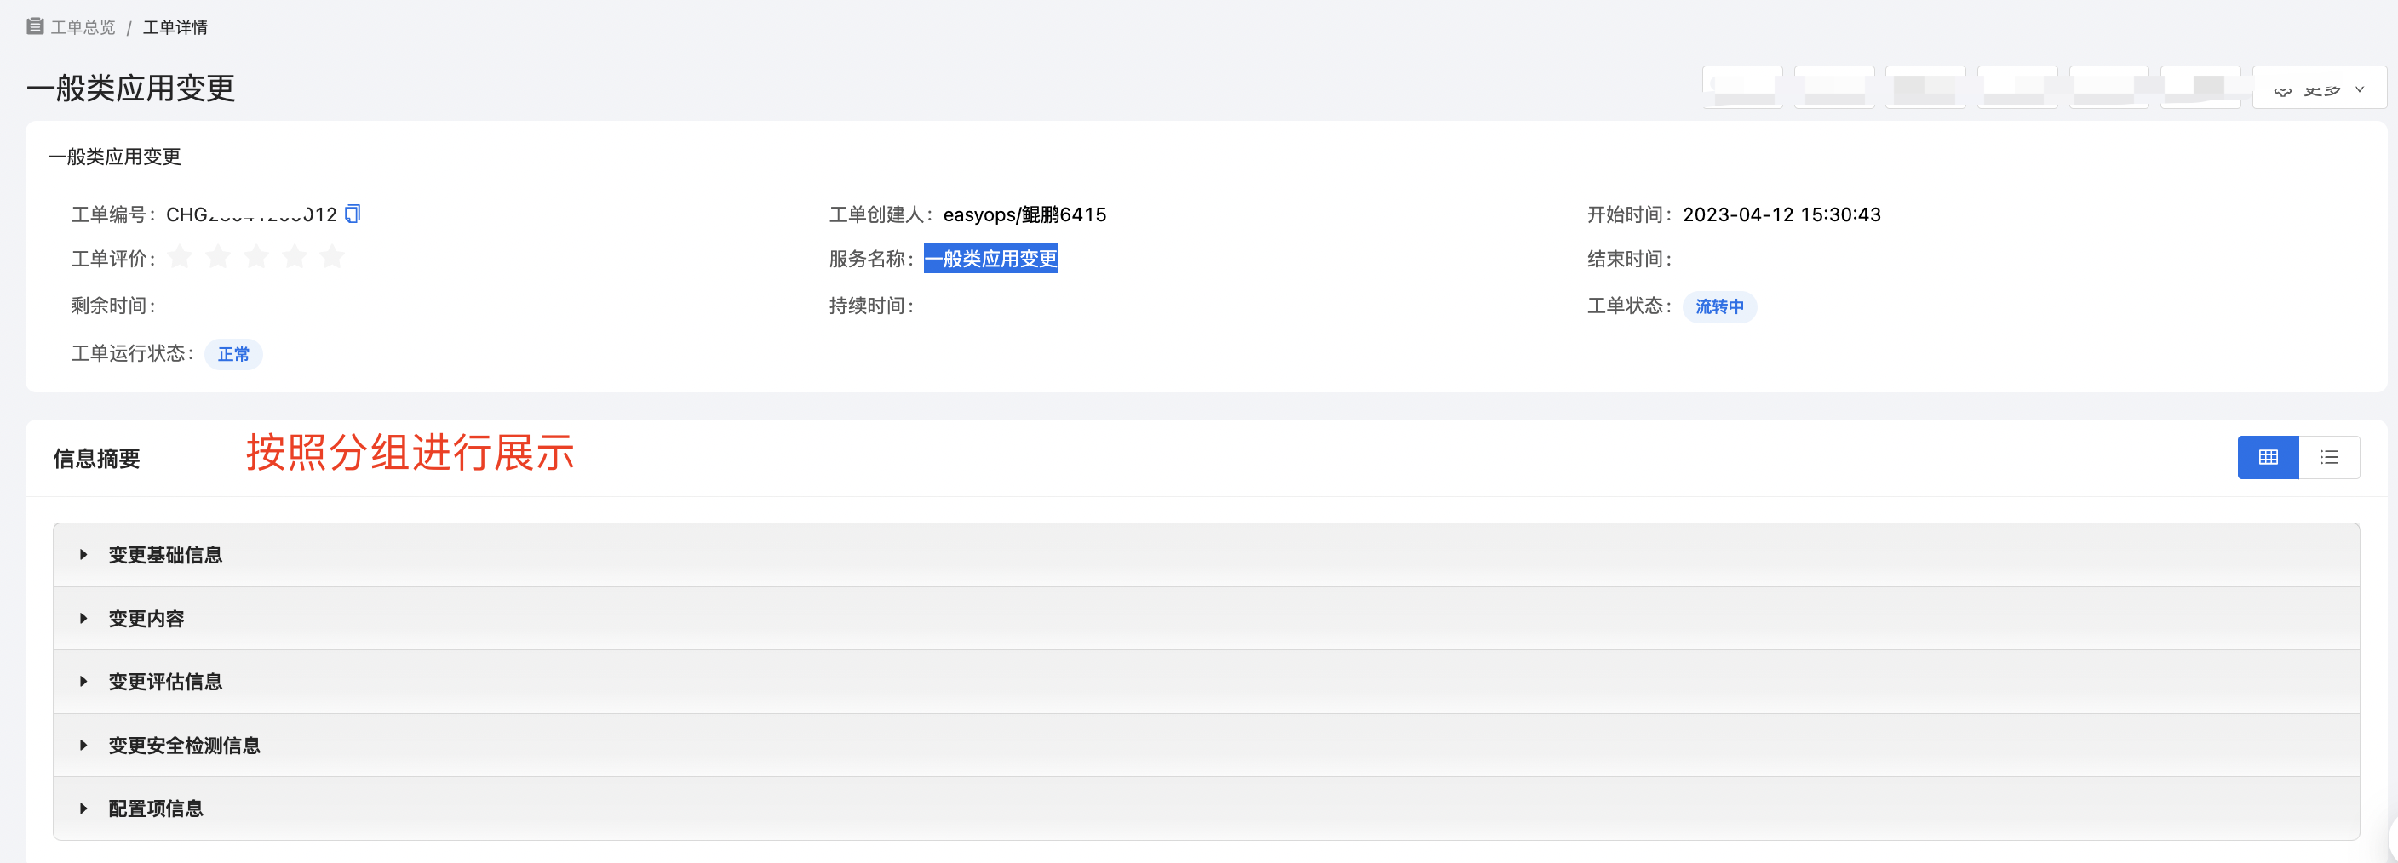
Task: Click the page title 一般类应用变更
Action: (131, 89)
